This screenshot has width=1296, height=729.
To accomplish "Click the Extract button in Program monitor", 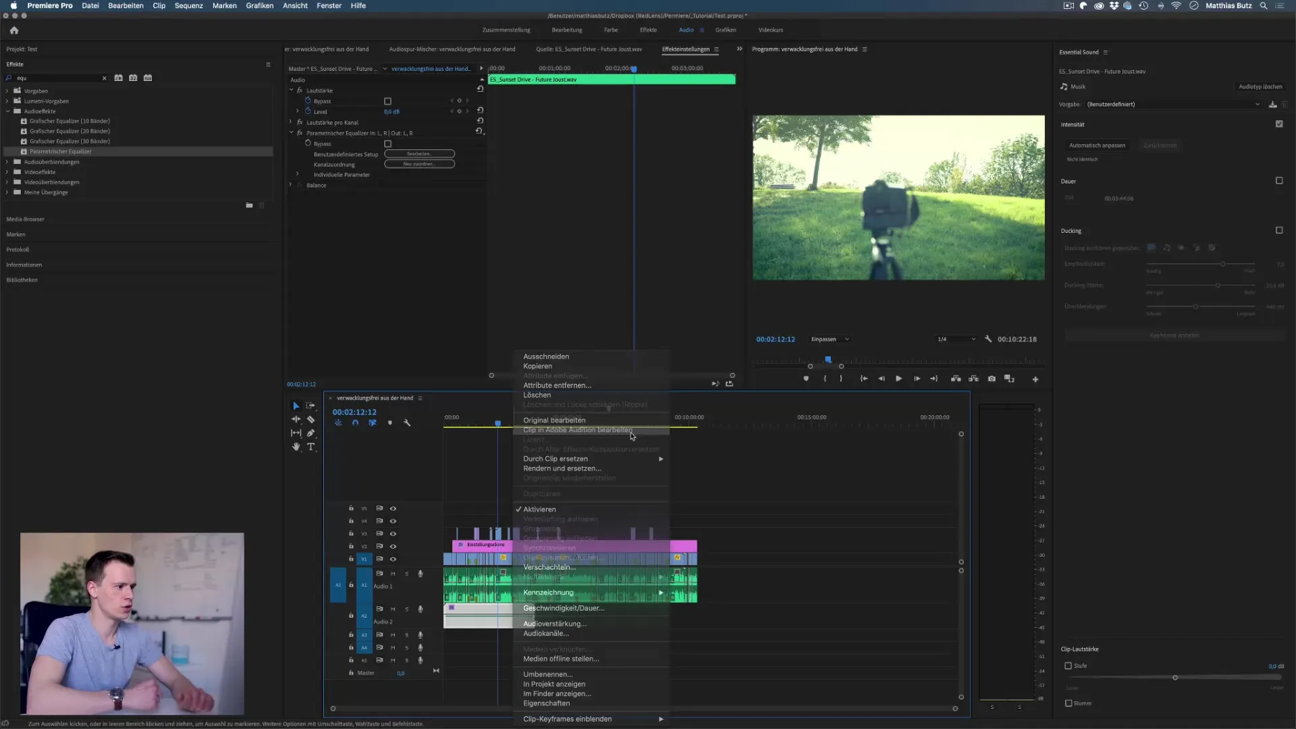I will [x=973, y=379].
